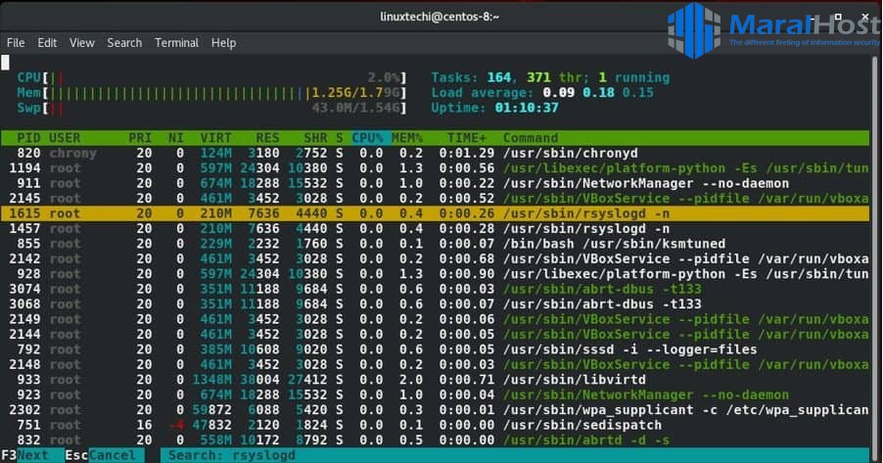Click window title linuxtechi@centos-8

pyautogui.click(x=440, y=17)
